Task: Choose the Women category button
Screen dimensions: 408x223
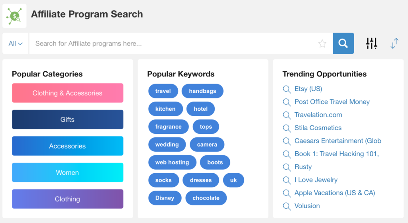Action: 67,172
